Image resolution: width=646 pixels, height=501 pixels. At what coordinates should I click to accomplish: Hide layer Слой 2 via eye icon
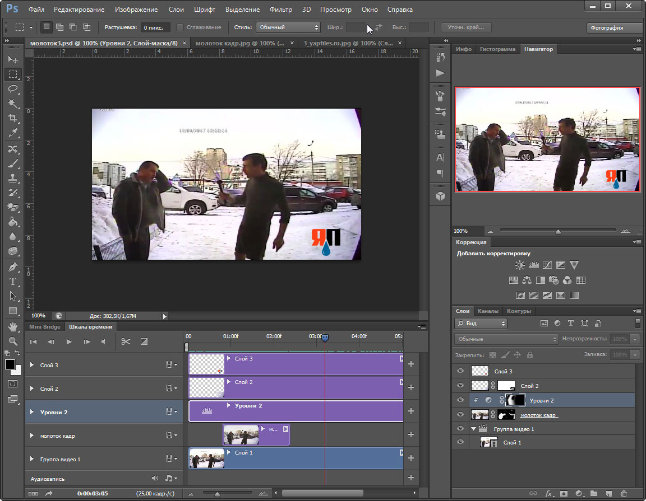(460, 386)
